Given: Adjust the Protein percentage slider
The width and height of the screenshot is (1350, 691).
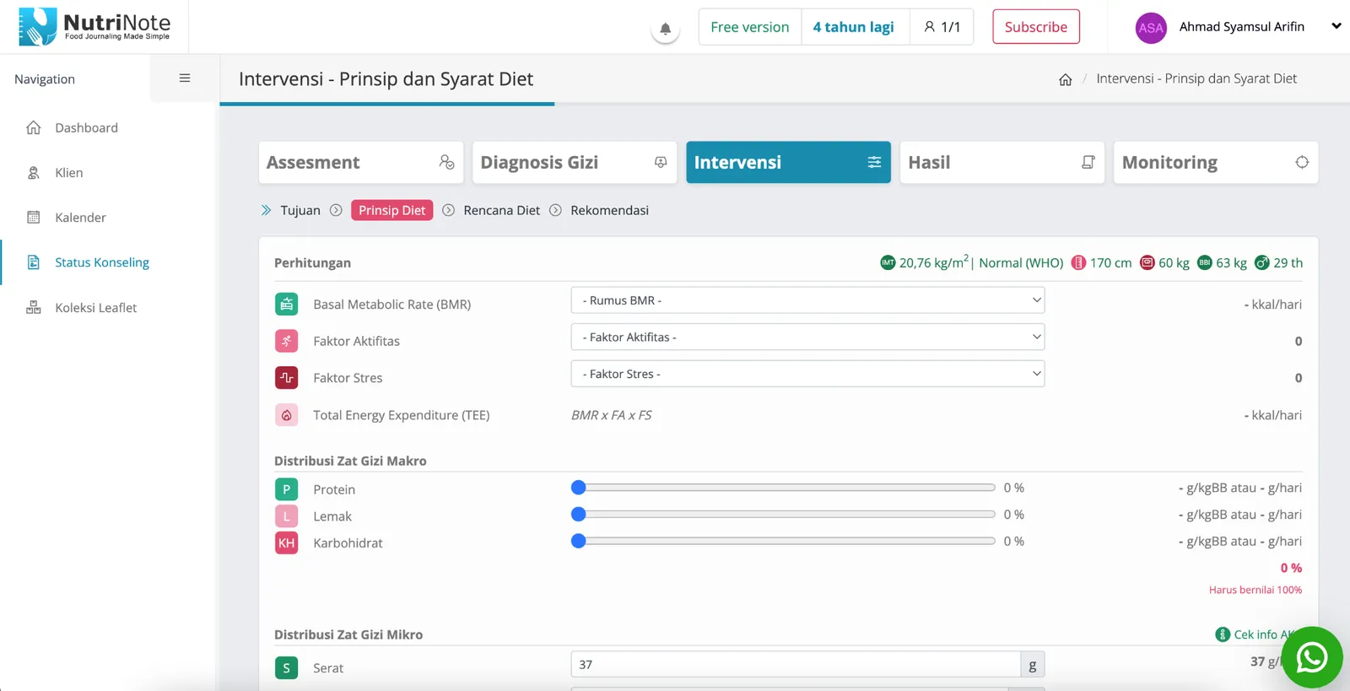Looking at the screenshot, I should pos(783,488).
